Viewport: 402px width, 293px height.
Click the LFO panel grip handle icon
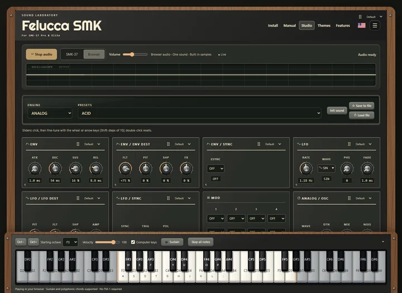click(349, 144)
